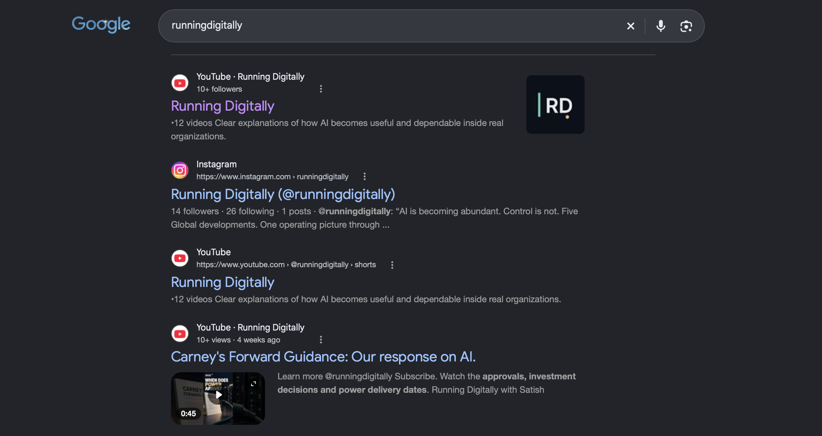
Task: Click the 0:45 duration badge
Action: point(189,414)
